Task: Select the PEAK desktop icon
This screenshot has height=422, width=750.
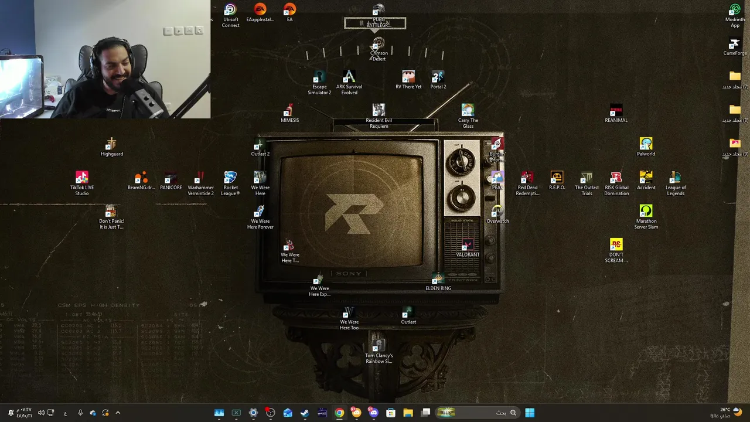Action: tap(497, 181)
